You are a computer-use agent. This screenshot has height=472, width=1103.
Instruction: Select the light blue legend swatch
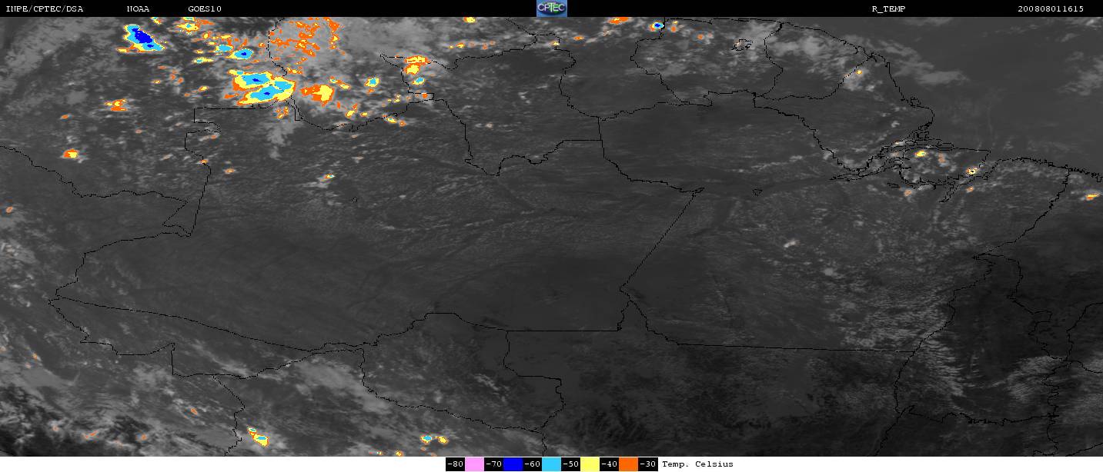(x=551, y=464)
